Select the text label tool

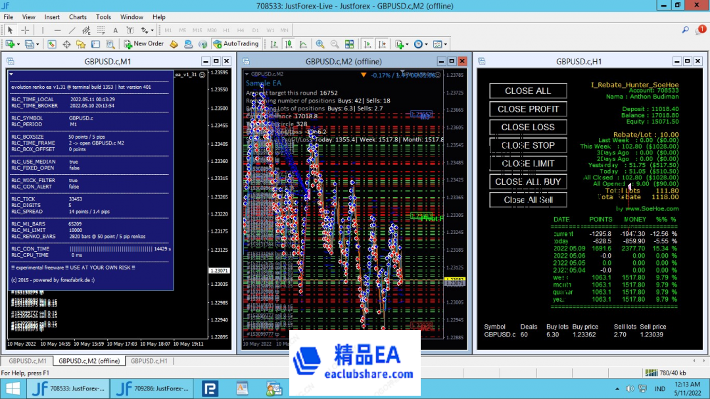coord(115,30)
